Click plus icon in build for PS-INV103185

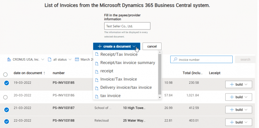(232, 84)
